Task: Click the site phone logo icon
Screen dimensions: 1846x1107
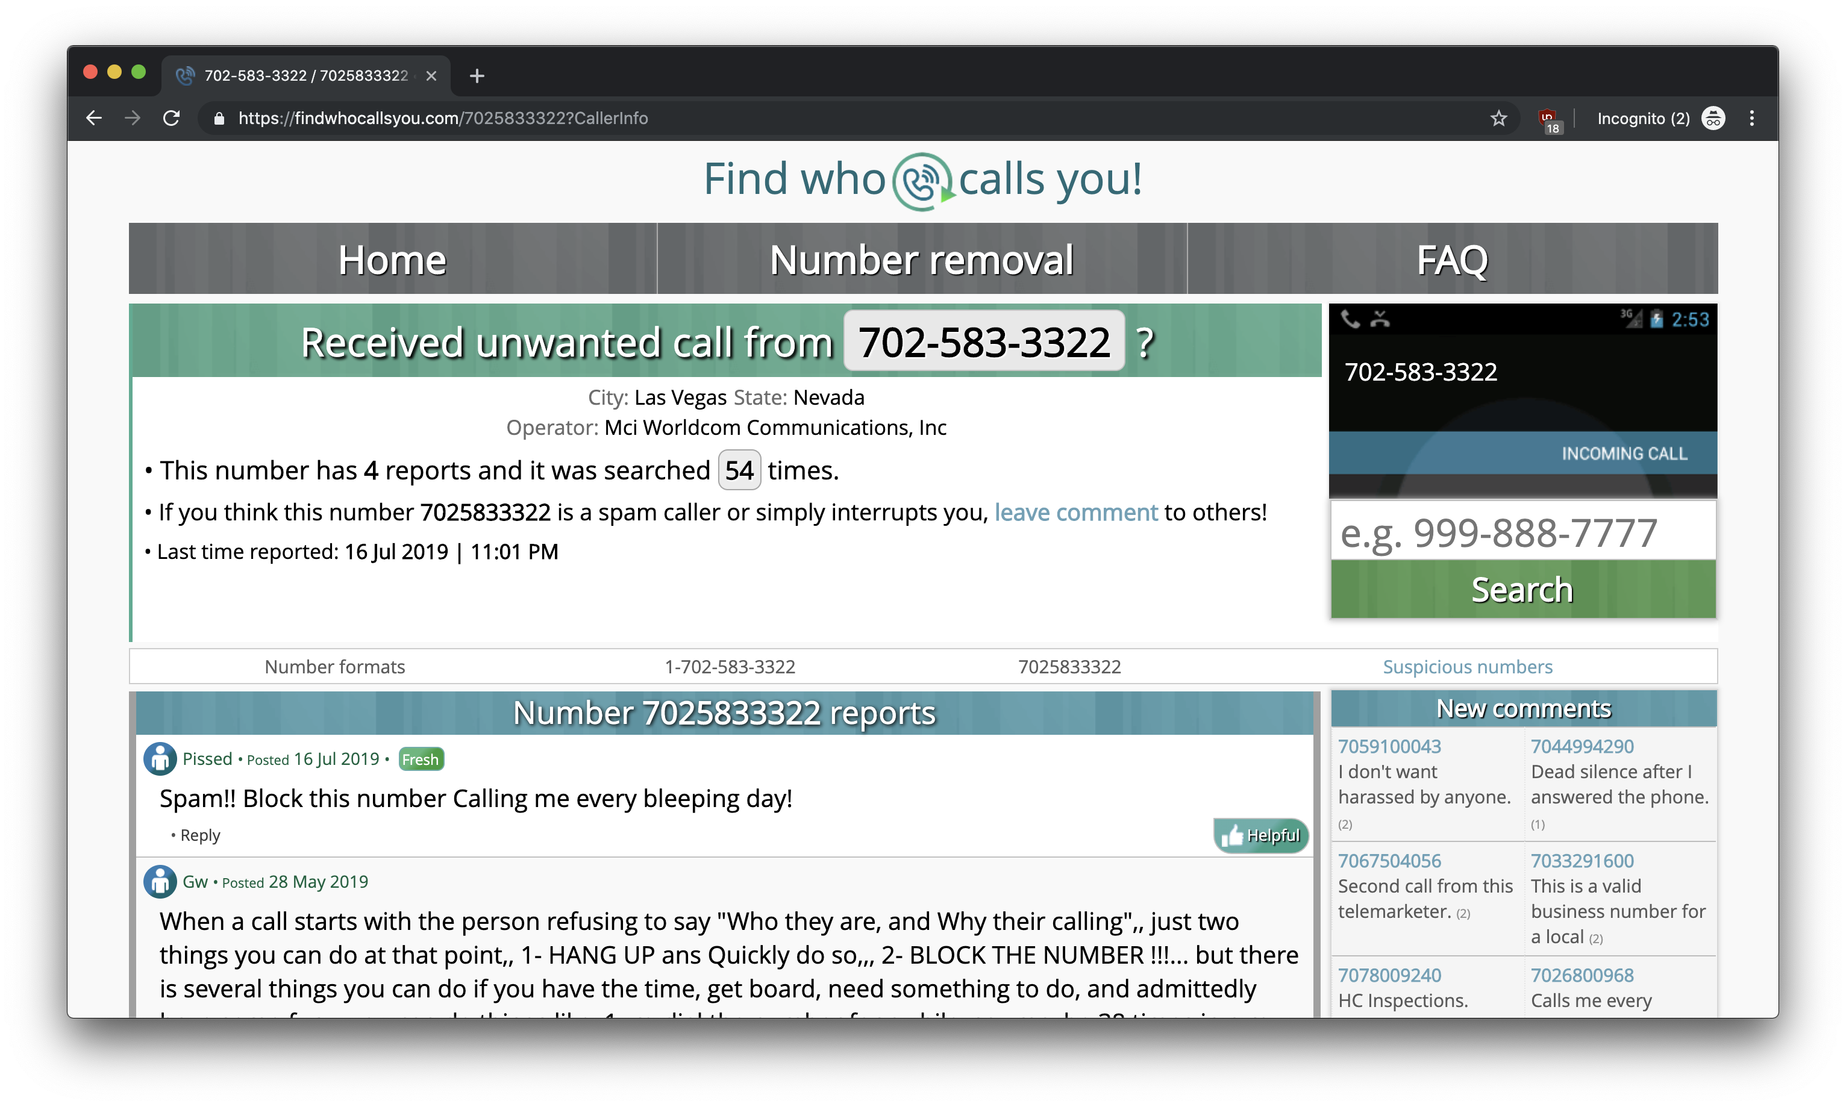Action: [x=922, y=181]
